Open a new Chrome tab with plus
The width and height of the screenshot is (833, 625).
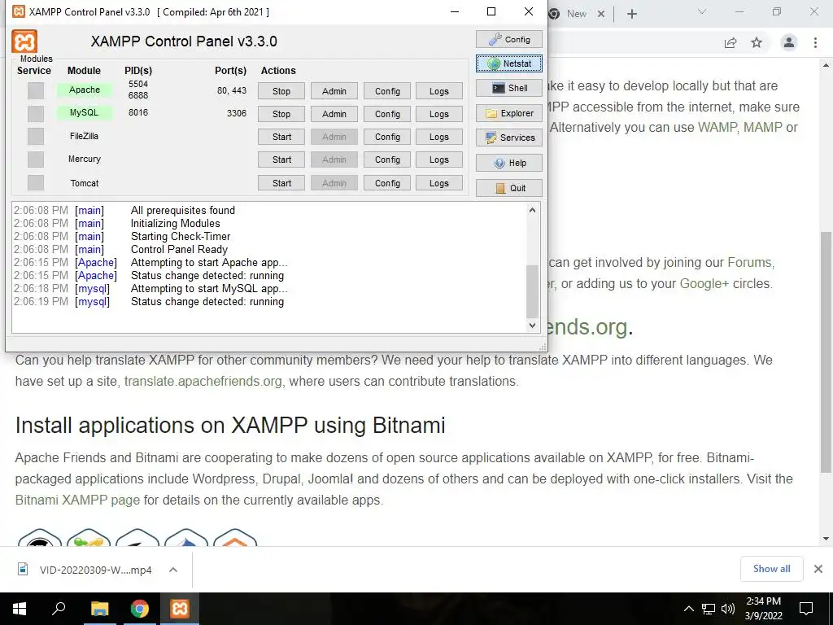tap(631, 14)
